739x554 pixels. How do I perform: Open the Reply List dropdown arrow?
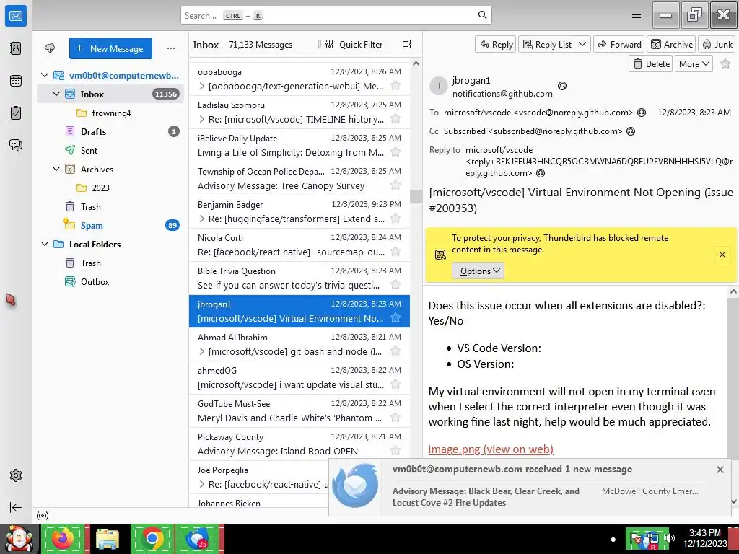(582, 44)
